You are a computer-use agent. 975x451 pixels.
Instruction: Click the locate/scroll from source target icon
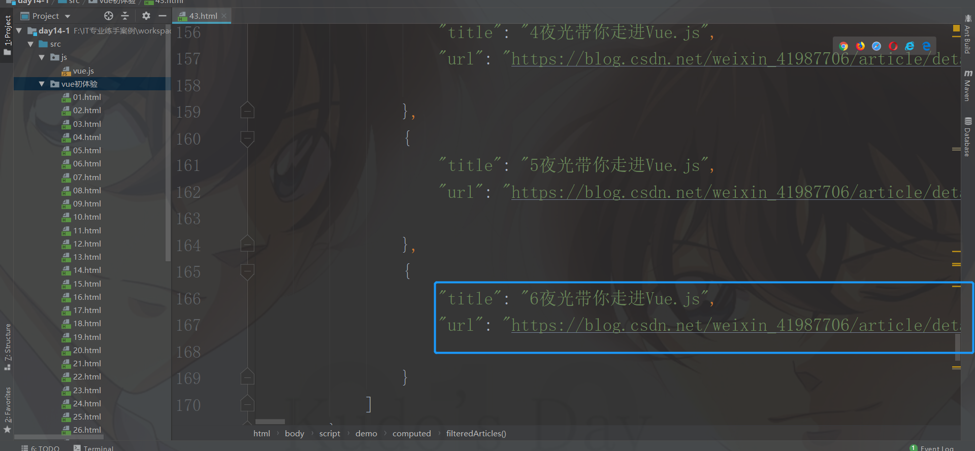[x=109, y=16]
